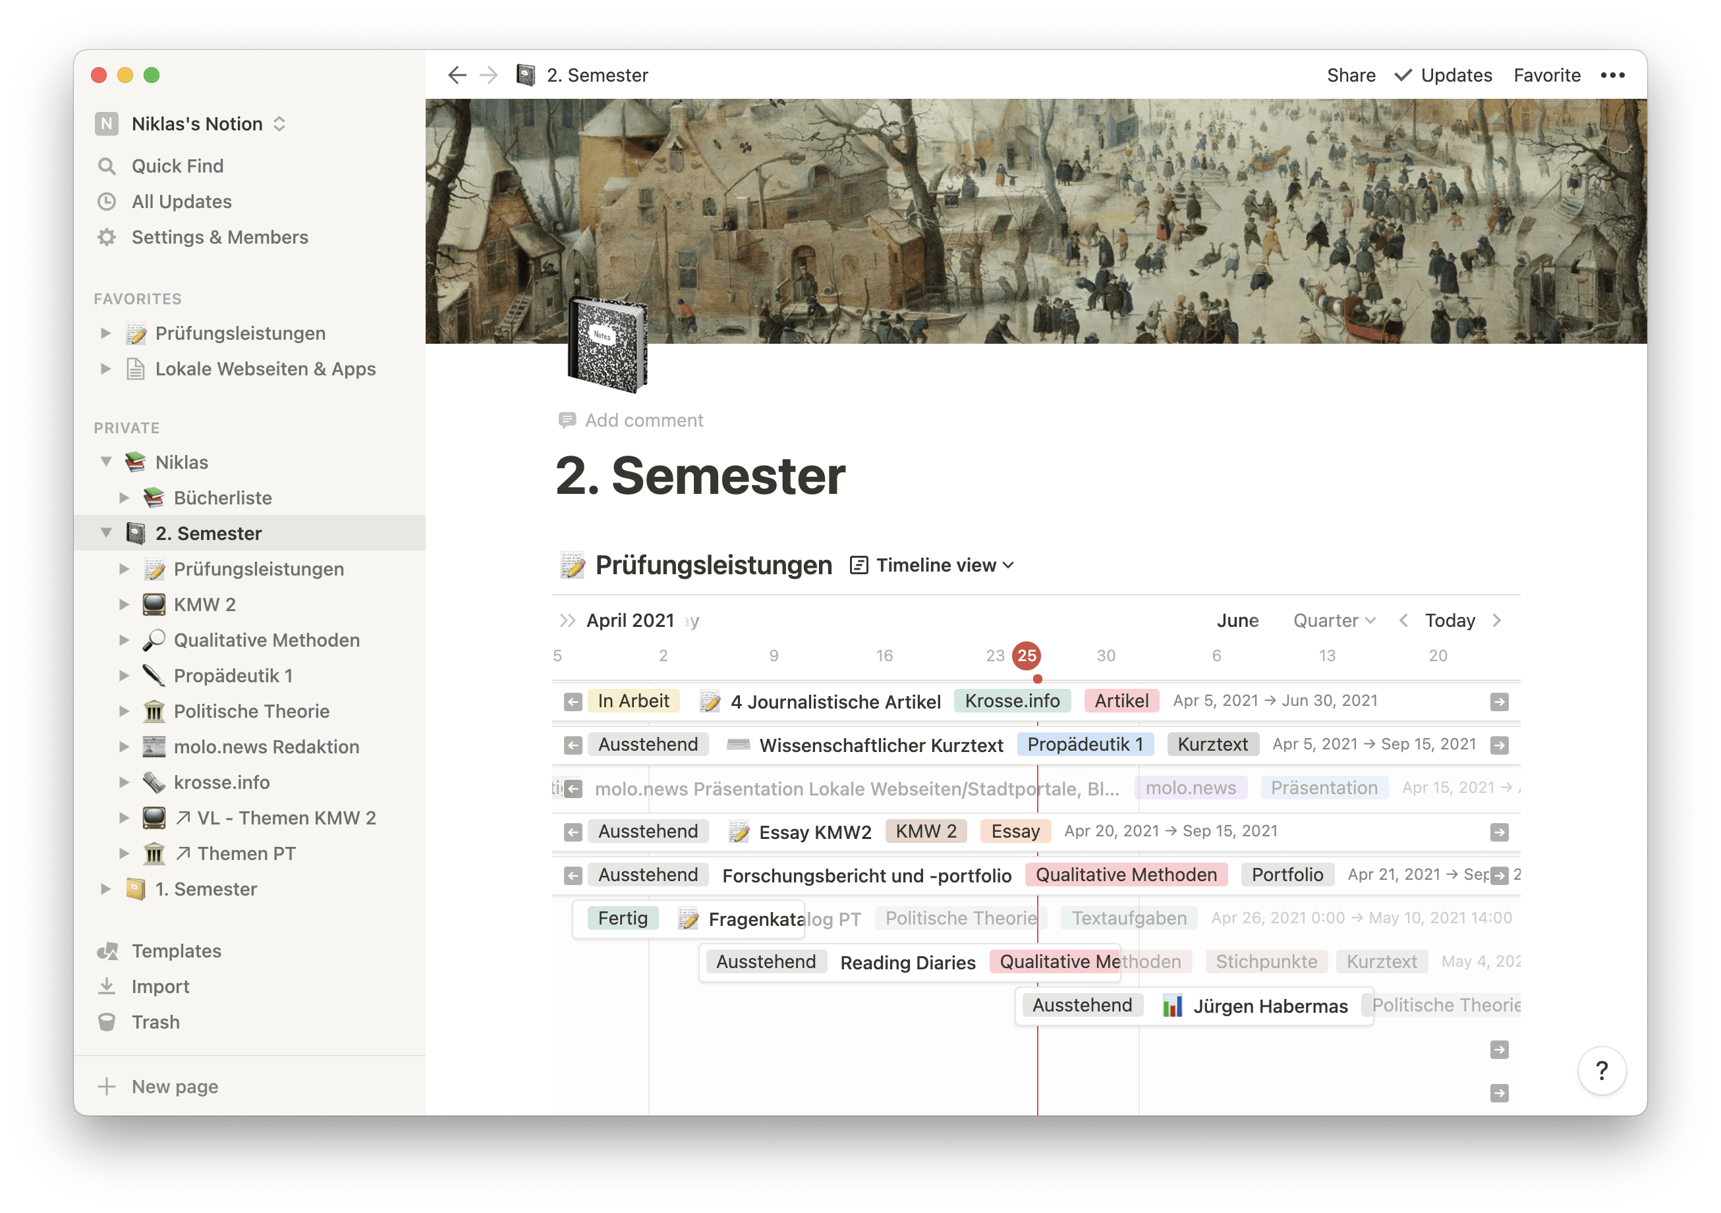Click the Today button in timeline

[1449, 620]
